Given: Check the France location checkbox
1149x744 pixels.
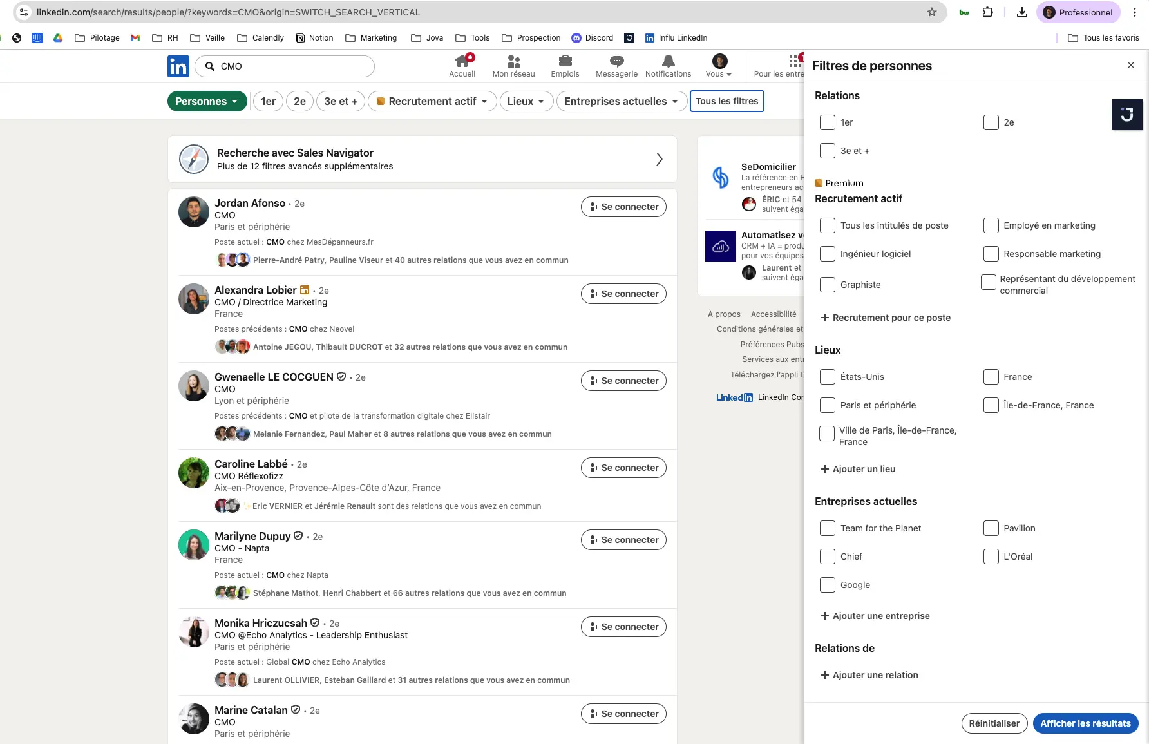Looking at the screenshot, I should point(991,377).
